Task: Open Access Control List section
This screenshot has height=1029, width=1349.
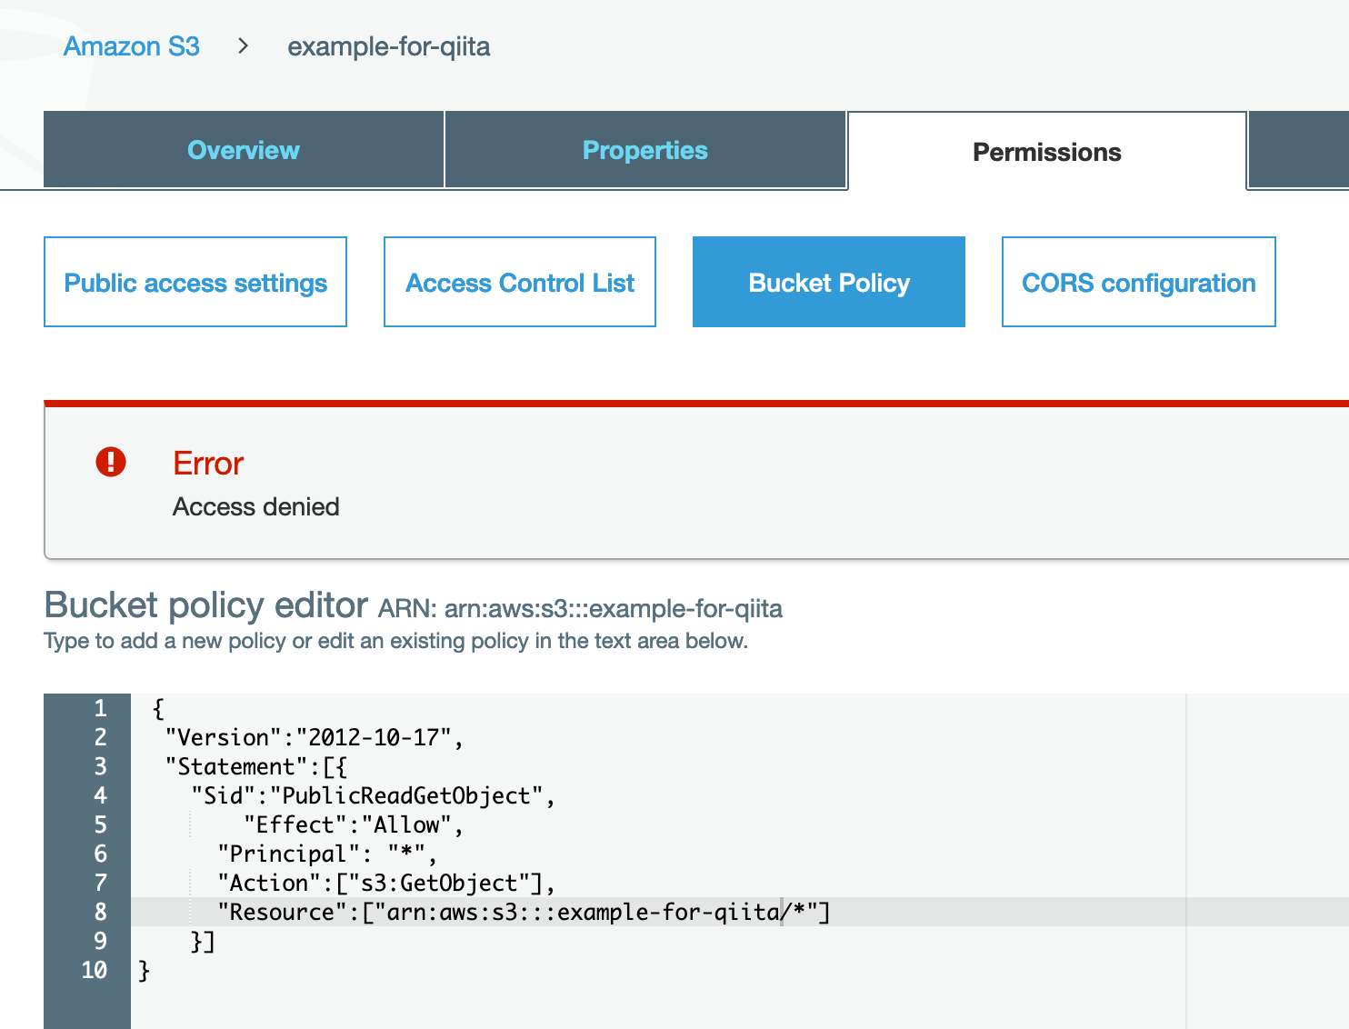Action: [520, 282]
